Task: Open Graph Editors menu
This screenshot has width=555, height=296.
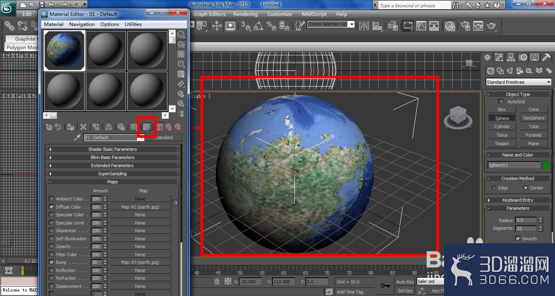Action: [209, 14]
